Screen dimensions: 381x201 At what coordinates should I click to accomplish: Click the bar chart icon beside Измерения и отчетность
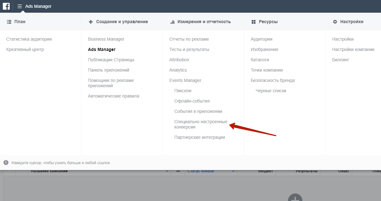point(172,22)
